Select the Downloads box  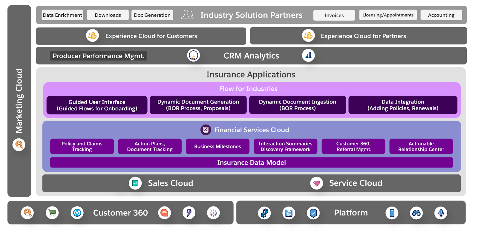(108, 15)
